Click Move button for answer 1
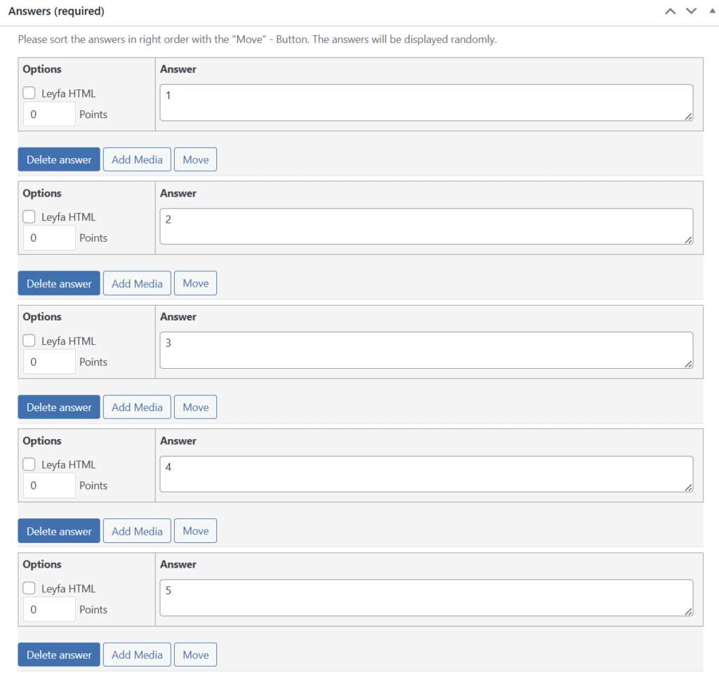The height and width of the screenshot is (673, 719). click(195, 159)
